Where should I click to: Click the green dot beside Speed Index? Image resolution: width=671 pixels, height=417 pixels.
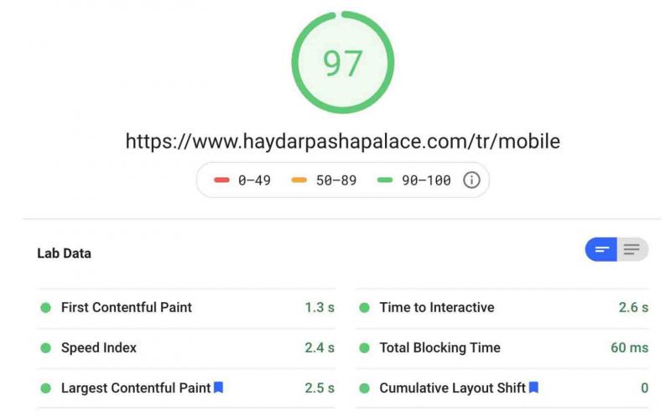[x=46, y=348]
